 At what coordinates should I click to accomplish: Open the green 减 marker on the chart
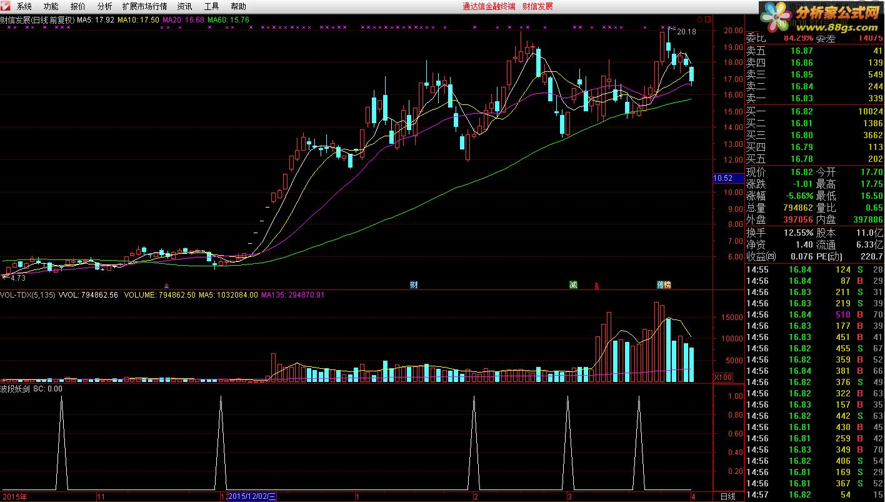(573, 285)
